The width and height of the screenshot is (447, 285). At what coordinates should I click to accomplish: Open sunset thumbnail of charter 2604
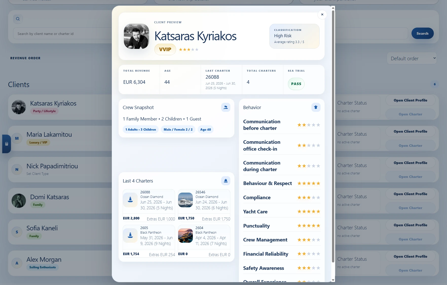pos(185,235)
